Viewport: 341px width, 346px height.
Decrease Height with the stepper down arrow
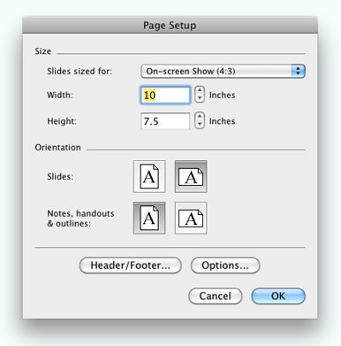point(200,124)
